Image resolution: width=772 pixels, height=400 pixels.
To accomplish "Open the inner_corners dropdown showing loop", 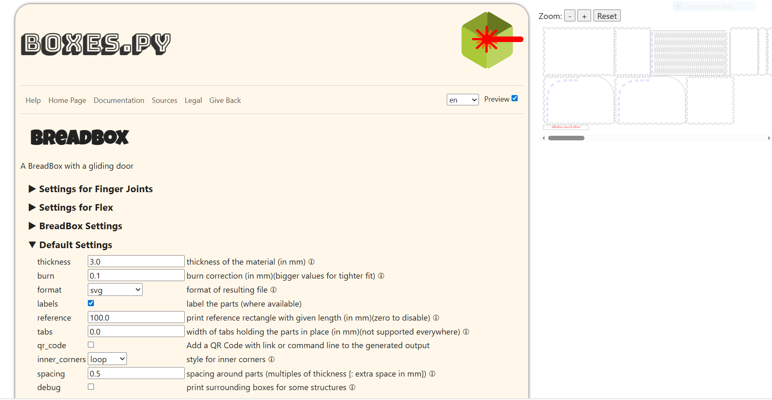I will pos(107,359).
